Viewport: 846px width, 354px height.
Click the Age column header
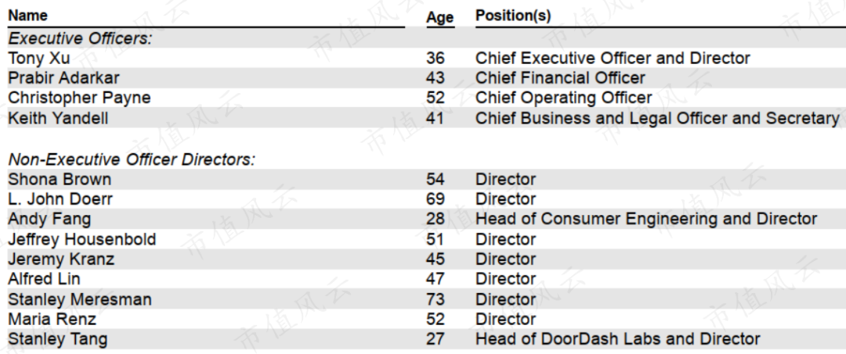[439, 18]
